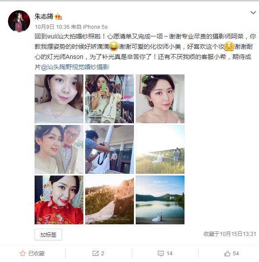Open the mirror selfie with green phone
259x262 pixels.
110,99
